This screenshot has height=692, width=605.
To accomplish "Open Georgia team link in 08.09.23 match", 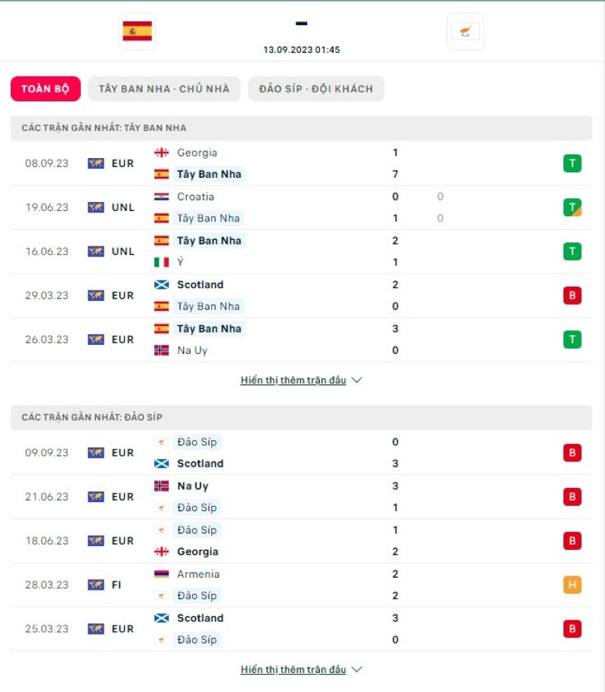I will (197, 153).
